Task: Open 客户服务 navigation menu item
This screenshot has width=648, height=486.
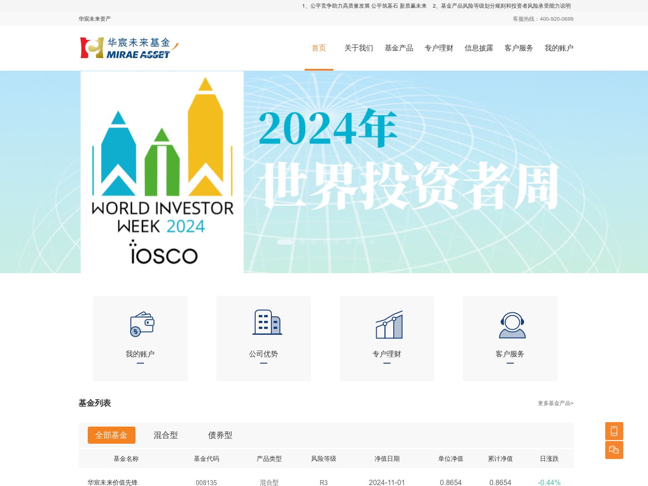Action: 519,48
